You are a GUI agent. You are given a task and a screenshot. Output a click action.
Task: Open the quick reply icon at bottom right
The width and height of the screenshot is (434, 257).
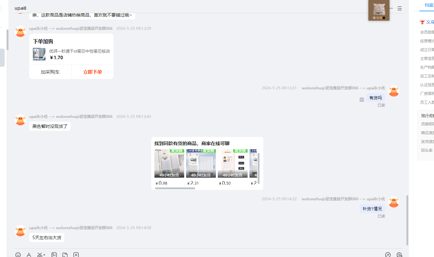coord(388,255)
